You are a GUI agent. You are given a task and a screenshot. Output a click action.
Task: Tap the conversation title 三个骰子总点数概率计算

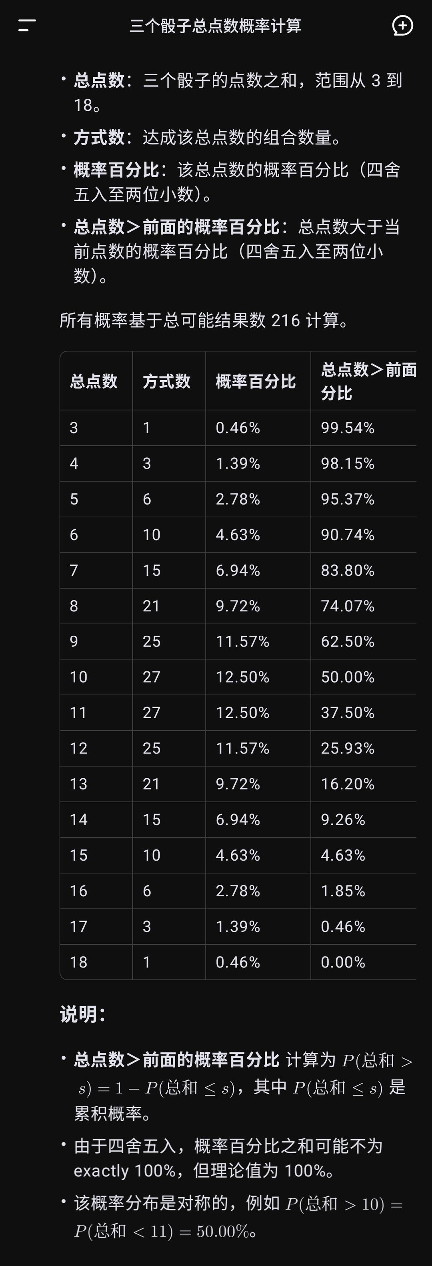(x=215, y=26)
